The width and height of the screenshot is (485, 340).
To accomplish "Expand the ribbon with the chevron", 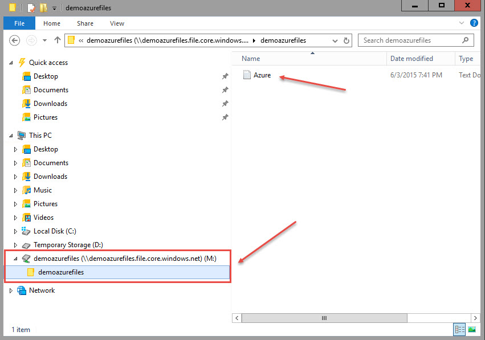I will [462, 23].
